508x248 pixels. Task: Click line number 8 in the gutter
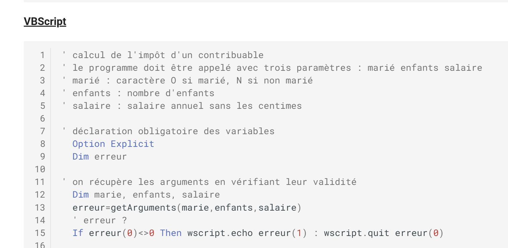pyautogui.click(x=42, y=144)
